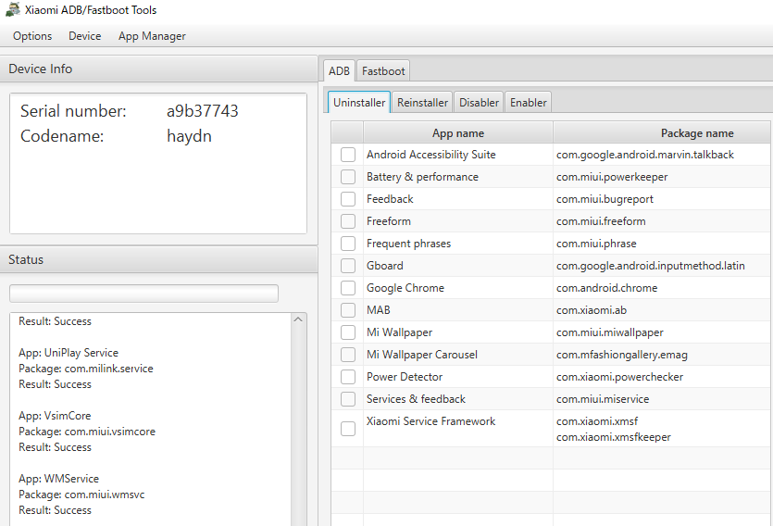Click codename value haydn
773x526 pixels.
point(189,136)
